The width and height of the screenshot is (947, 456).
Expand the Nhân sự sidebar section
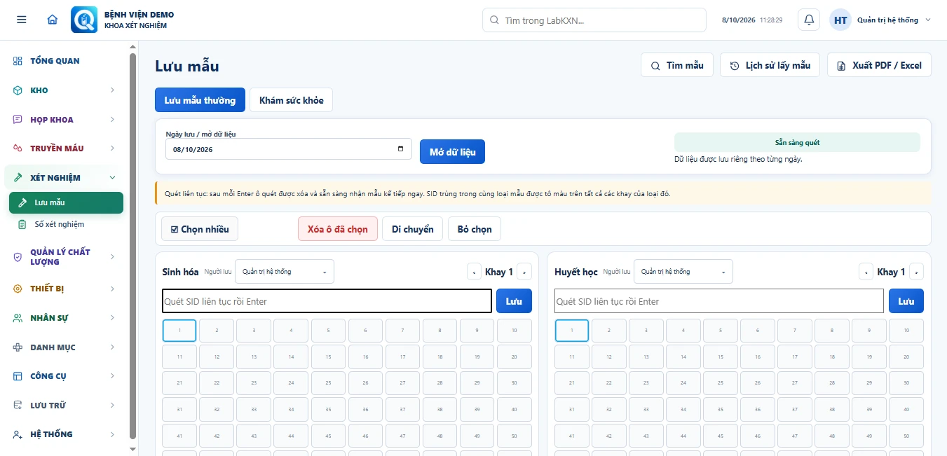tap(64, 318)
